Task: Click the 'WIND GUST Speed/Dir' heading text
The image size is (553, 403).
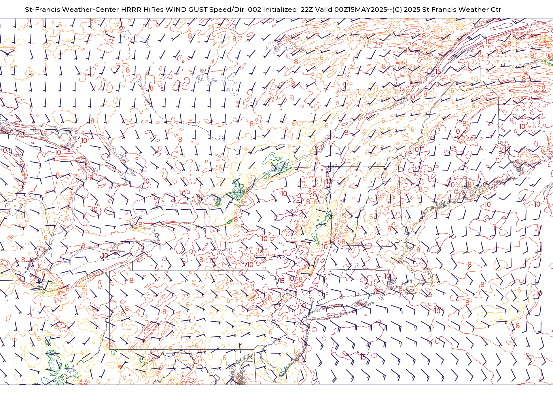Action: click(x=205, y=9)
